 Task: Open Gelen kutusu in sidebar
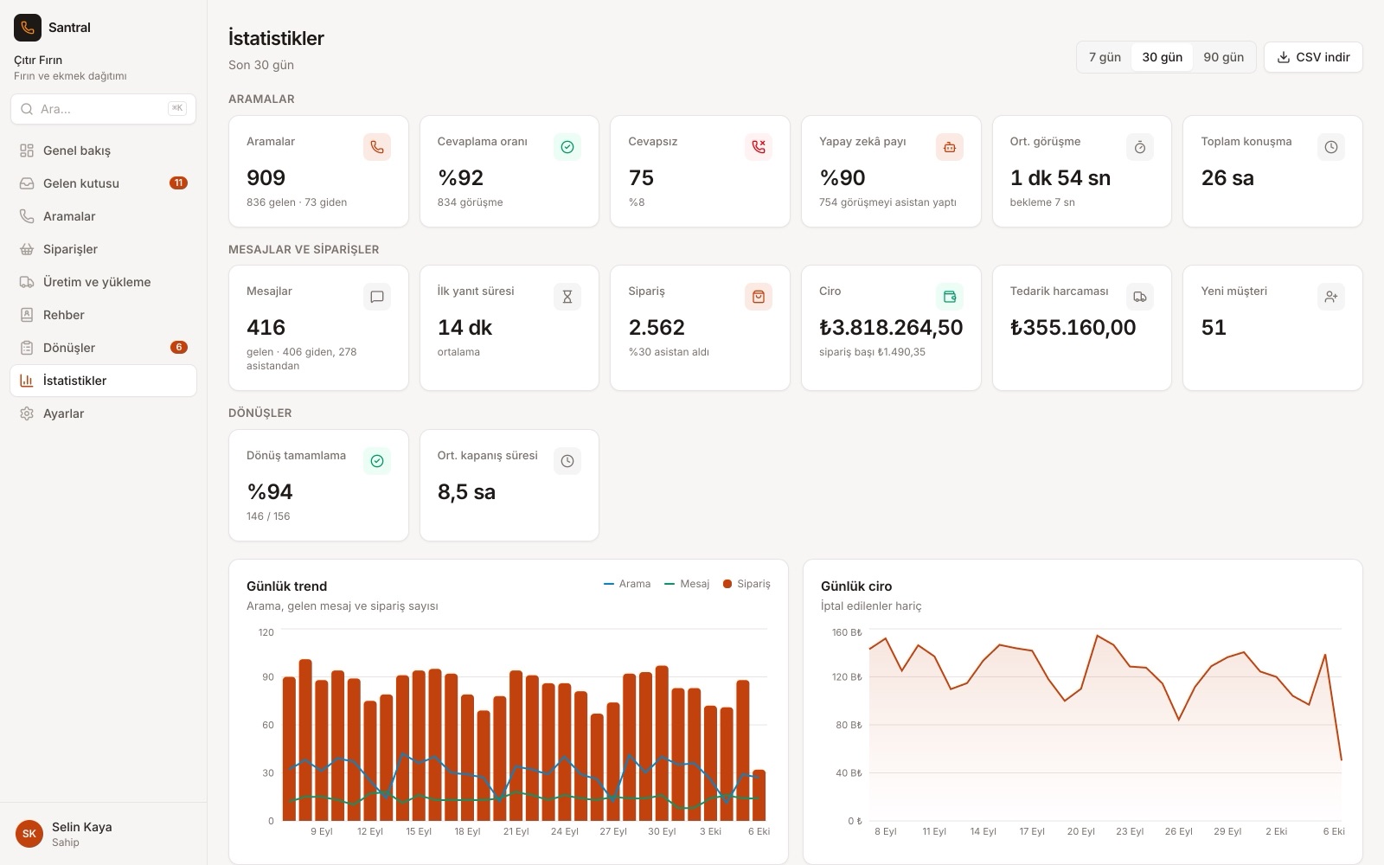click(103, 183)
